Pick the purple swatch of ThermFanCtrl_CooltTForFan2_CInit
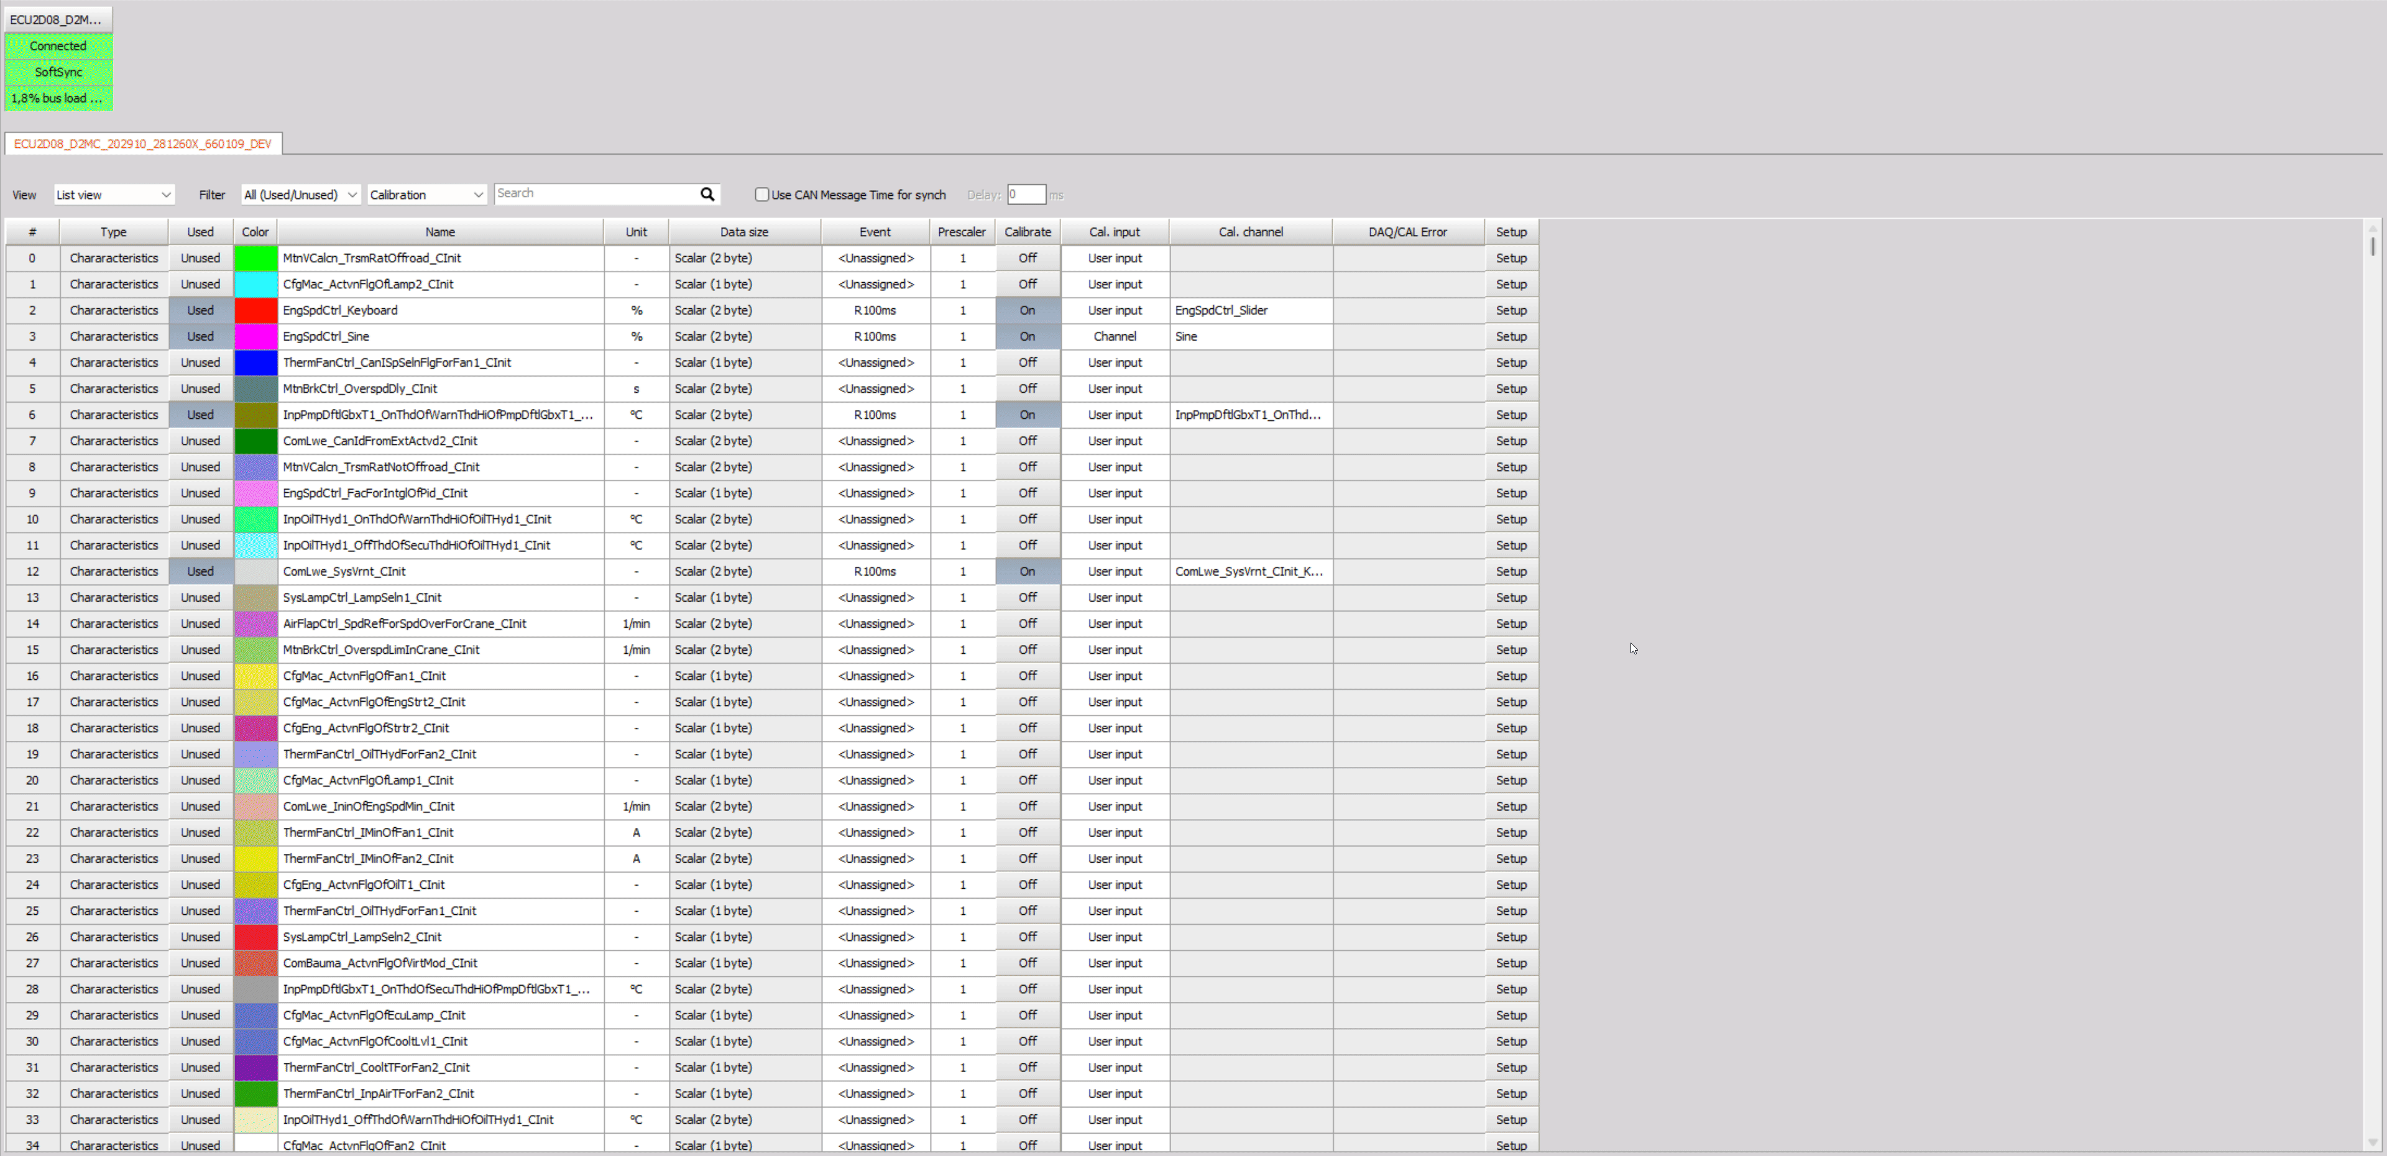The image size is (2387, 1156). click(255, 1067)
